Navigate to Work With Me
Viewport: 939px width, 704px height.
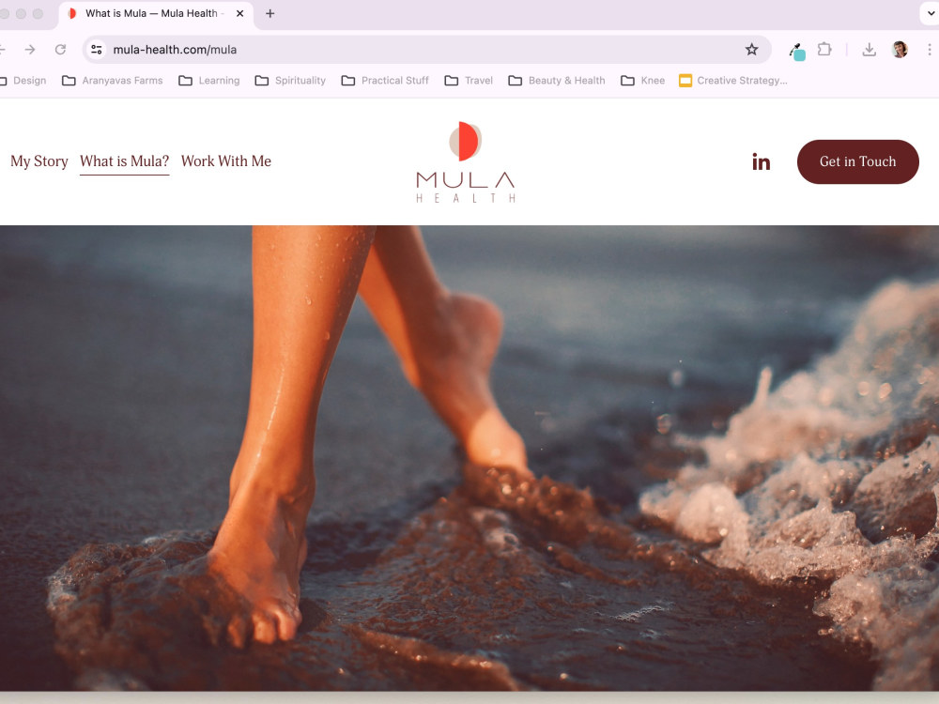[226, 161]
